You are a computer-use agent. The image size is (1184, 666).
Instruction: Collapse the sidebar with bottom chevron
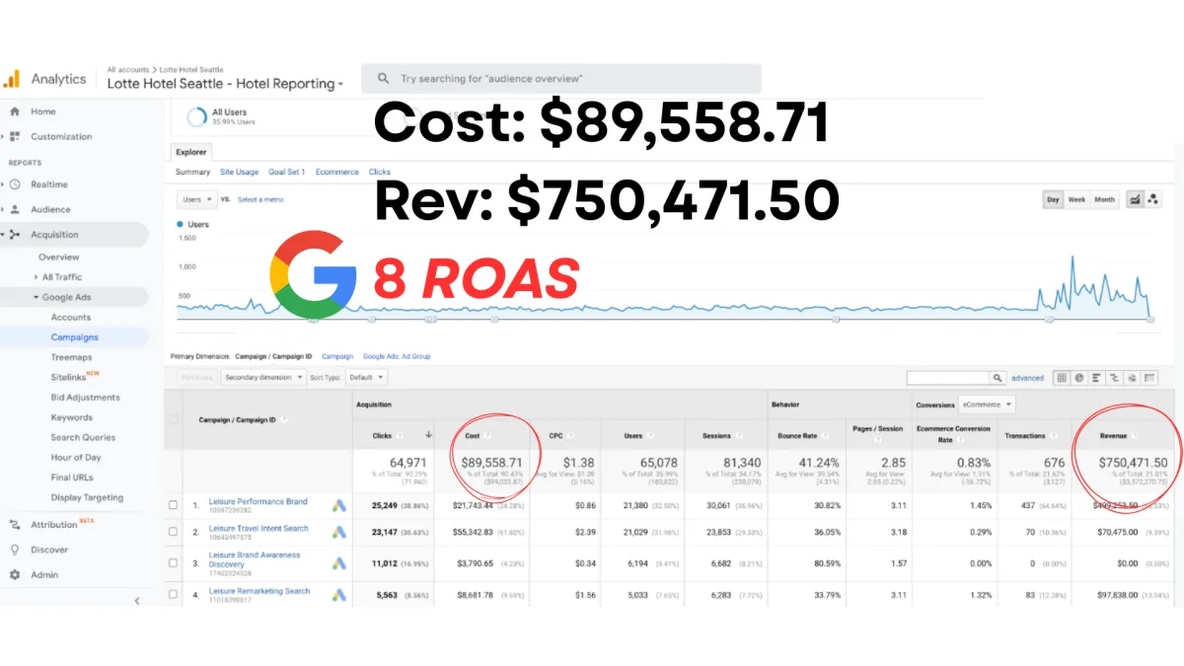(137, 600)
